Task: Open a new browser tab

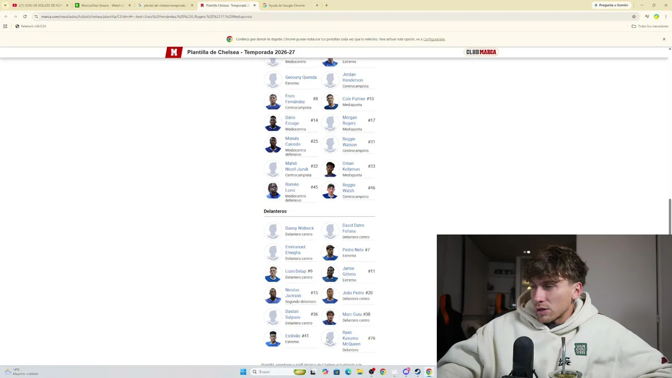Action: pyautogui.click(x=326, y=5)
